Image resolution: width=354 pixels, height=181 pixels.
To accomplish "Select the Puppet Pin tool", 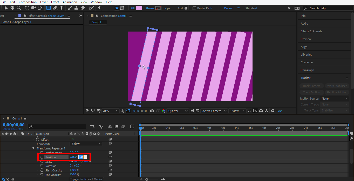I will [99, 8].
